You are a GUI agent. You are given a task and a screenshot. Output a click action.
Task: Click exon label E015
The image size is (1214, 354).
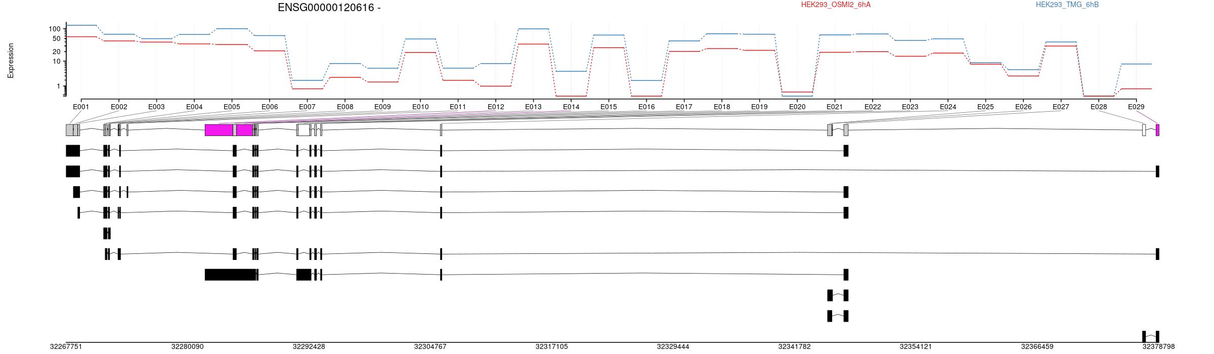(609, 107)
